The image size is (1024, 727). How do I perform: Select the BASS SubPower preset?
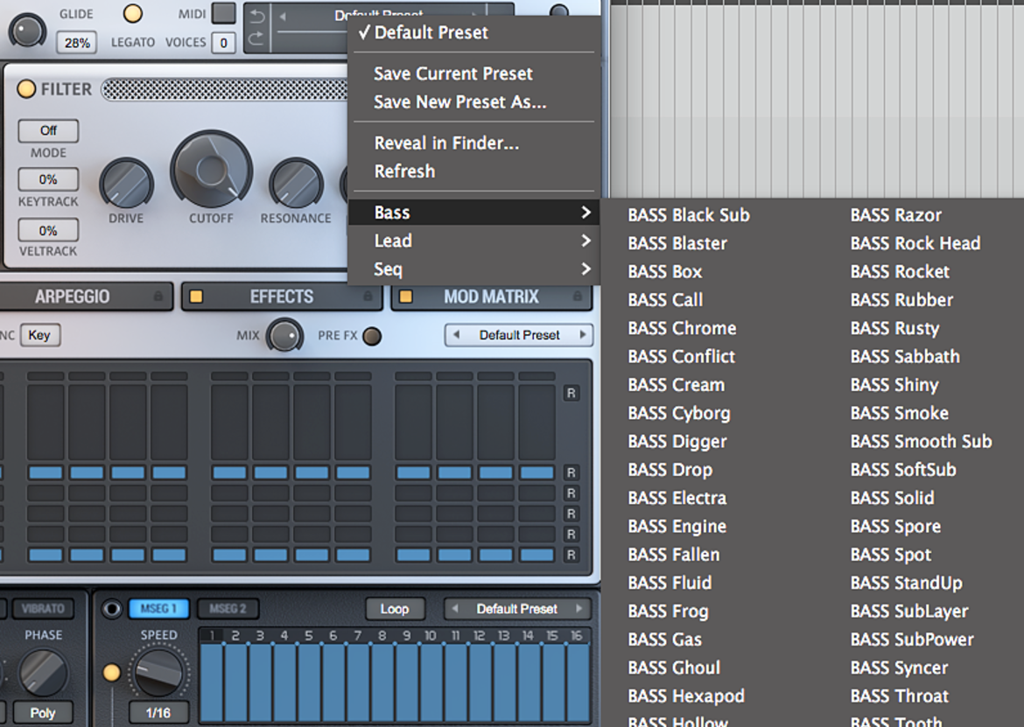912,639
